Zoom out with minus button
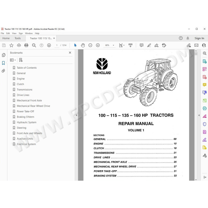This screenshot has height=208, width=208. [90, 45]
